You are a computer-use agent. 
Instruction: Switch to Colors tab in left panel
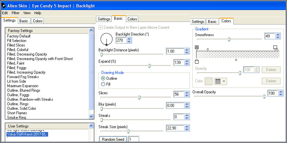(37, 21)
